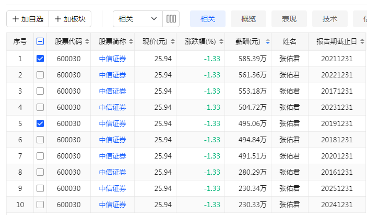Select salary value 495.06万

[x=253, y=123]
